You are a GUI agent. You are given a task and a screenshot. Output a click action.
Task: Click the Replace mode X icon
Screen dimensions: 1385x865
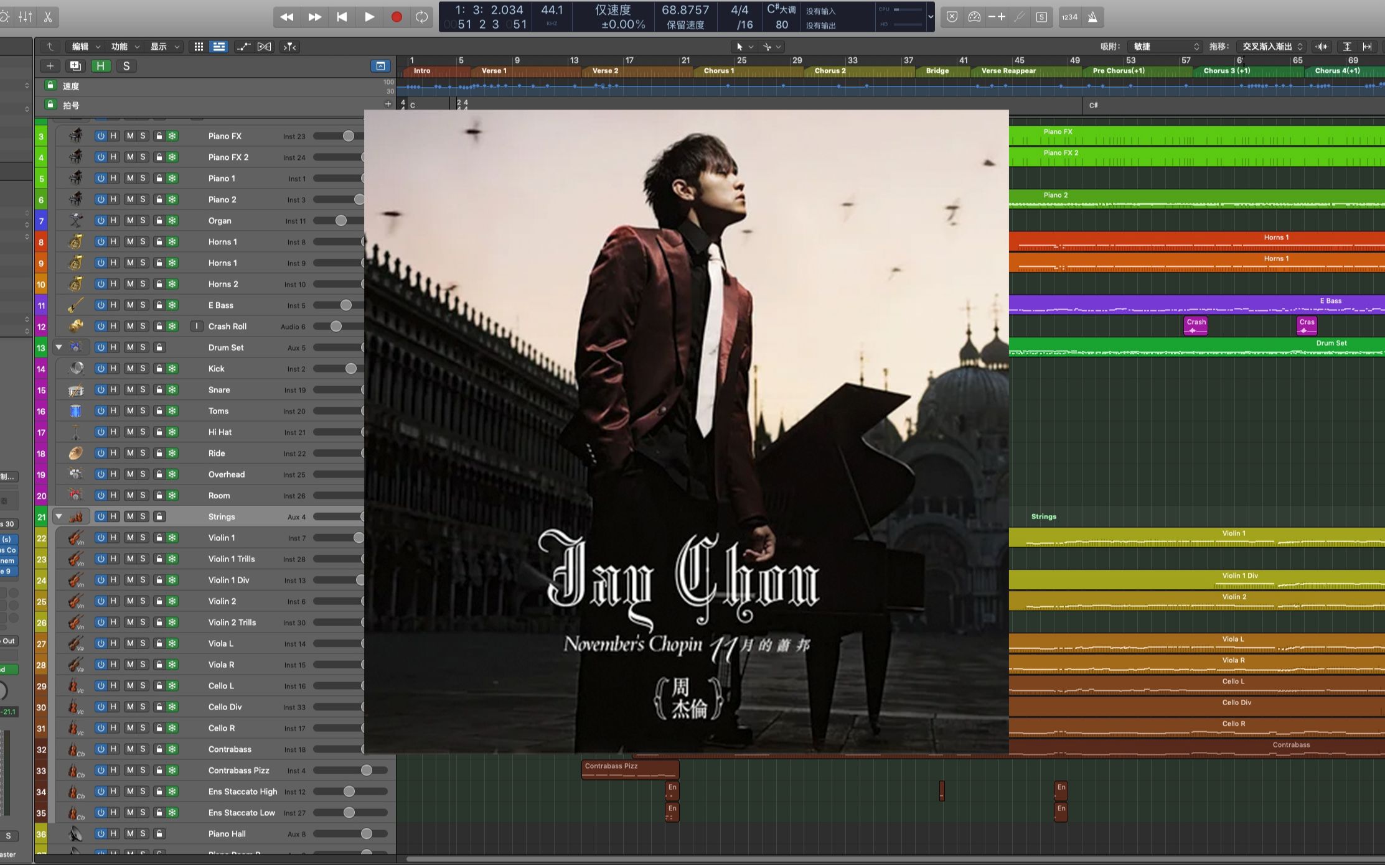(x=952, y=17)
